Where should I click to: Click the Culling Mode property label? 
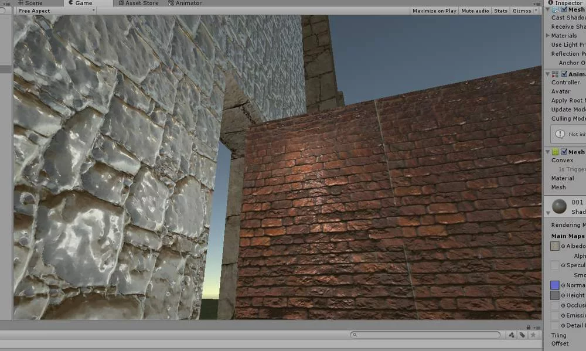click(568, 118)
